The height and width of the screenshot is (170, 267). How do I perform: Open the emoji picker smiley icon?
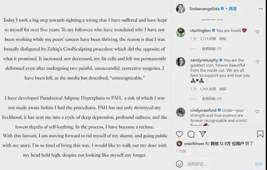[180, 163]
